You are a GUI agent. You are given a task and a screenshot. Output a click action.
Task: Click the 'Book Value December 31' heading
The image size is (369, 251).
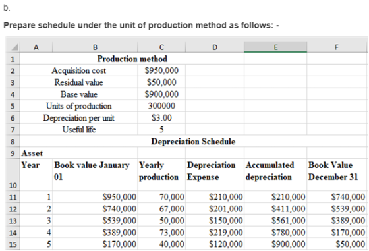click(x=337, y=175)
